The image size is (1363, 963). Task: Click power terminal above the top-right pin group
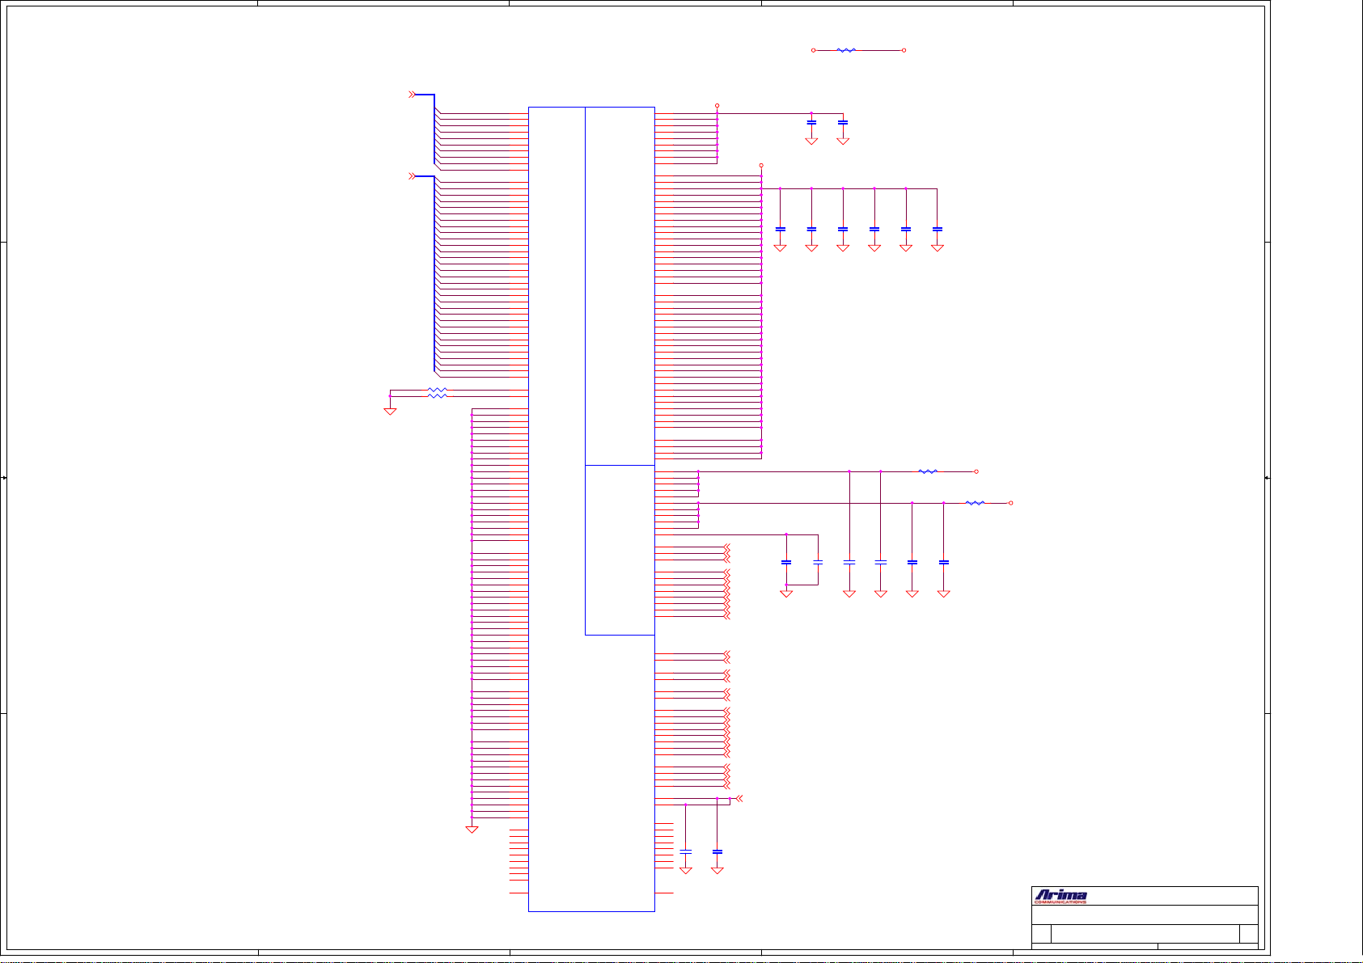pyautogui.click(x=717, y=106)
